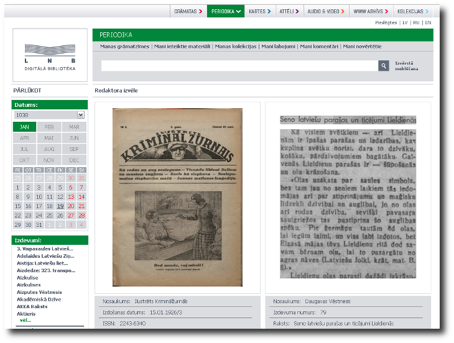Open the AUDIO & VIDEO menu
Screen dimensions: 454x343
[326, 11]
